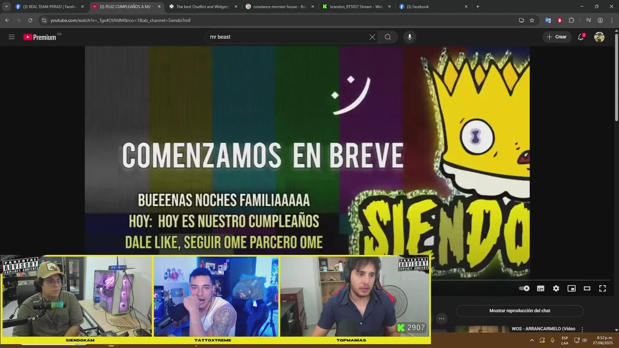Open the Google Translate extension
Viewport: 619px width, 348px height.
click(548, 20)
